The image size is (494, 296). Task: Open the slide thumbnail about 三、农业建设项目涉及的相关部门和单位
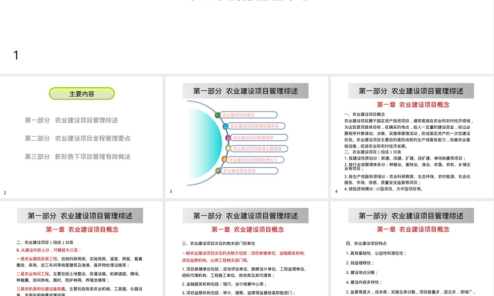coord(247,249)
